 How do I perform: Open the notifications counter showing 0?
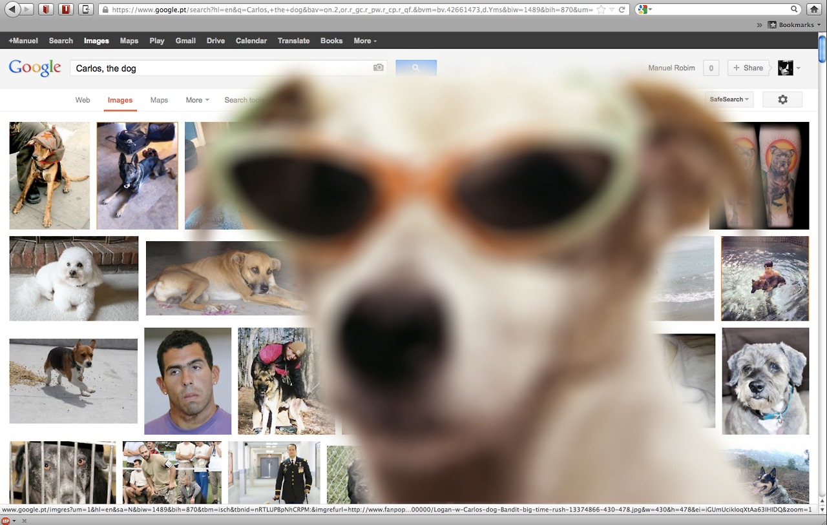pos(711,68)
